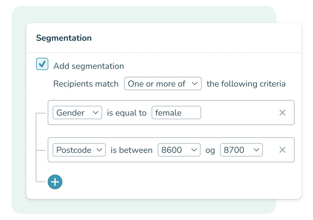The height and width of the screenshot is (220, 313).
Task: Add a new criterion with the plus icon
Action: 55,182
